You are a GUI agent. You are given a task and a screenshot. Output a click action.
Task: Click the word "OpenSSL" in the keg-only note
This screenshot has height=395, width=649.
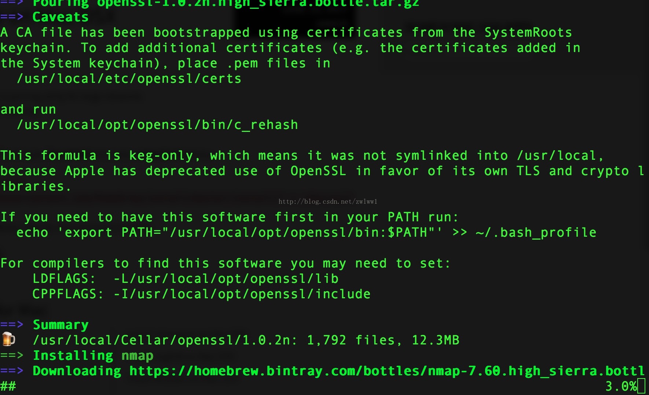[x=318, y=171]
